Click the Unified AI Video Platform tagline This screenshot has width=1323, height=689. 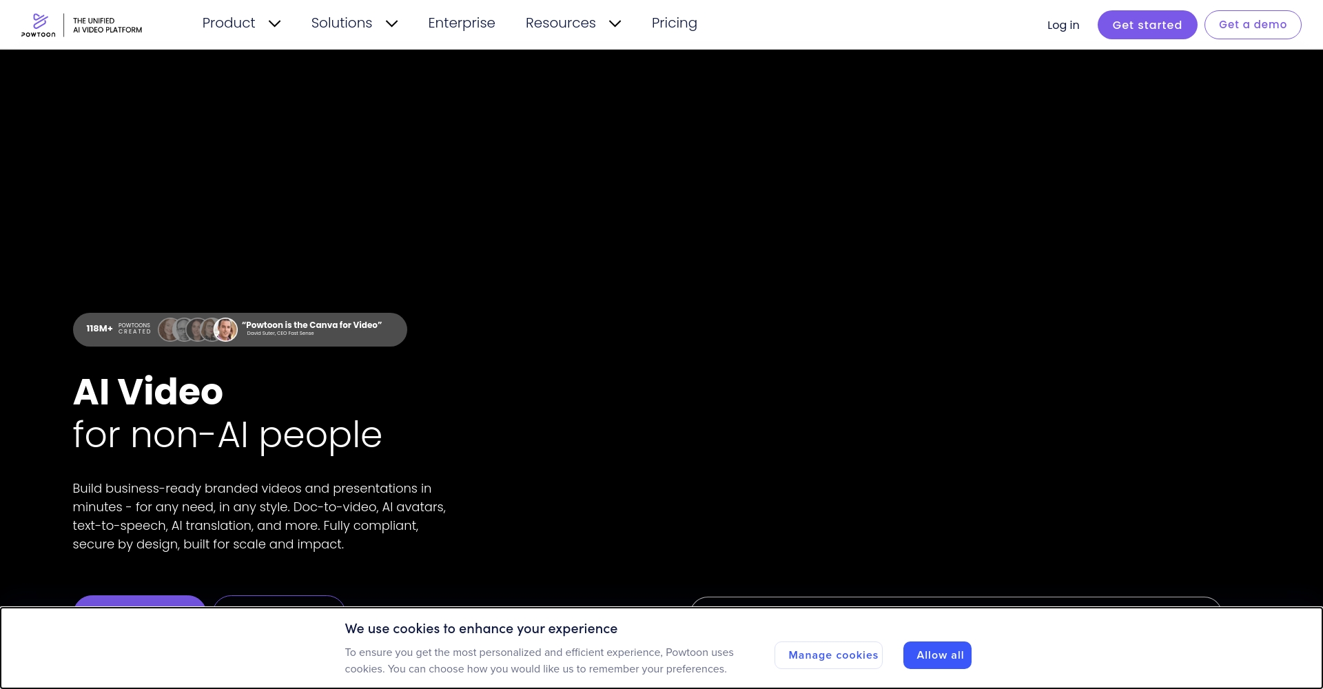click(107, 25)
